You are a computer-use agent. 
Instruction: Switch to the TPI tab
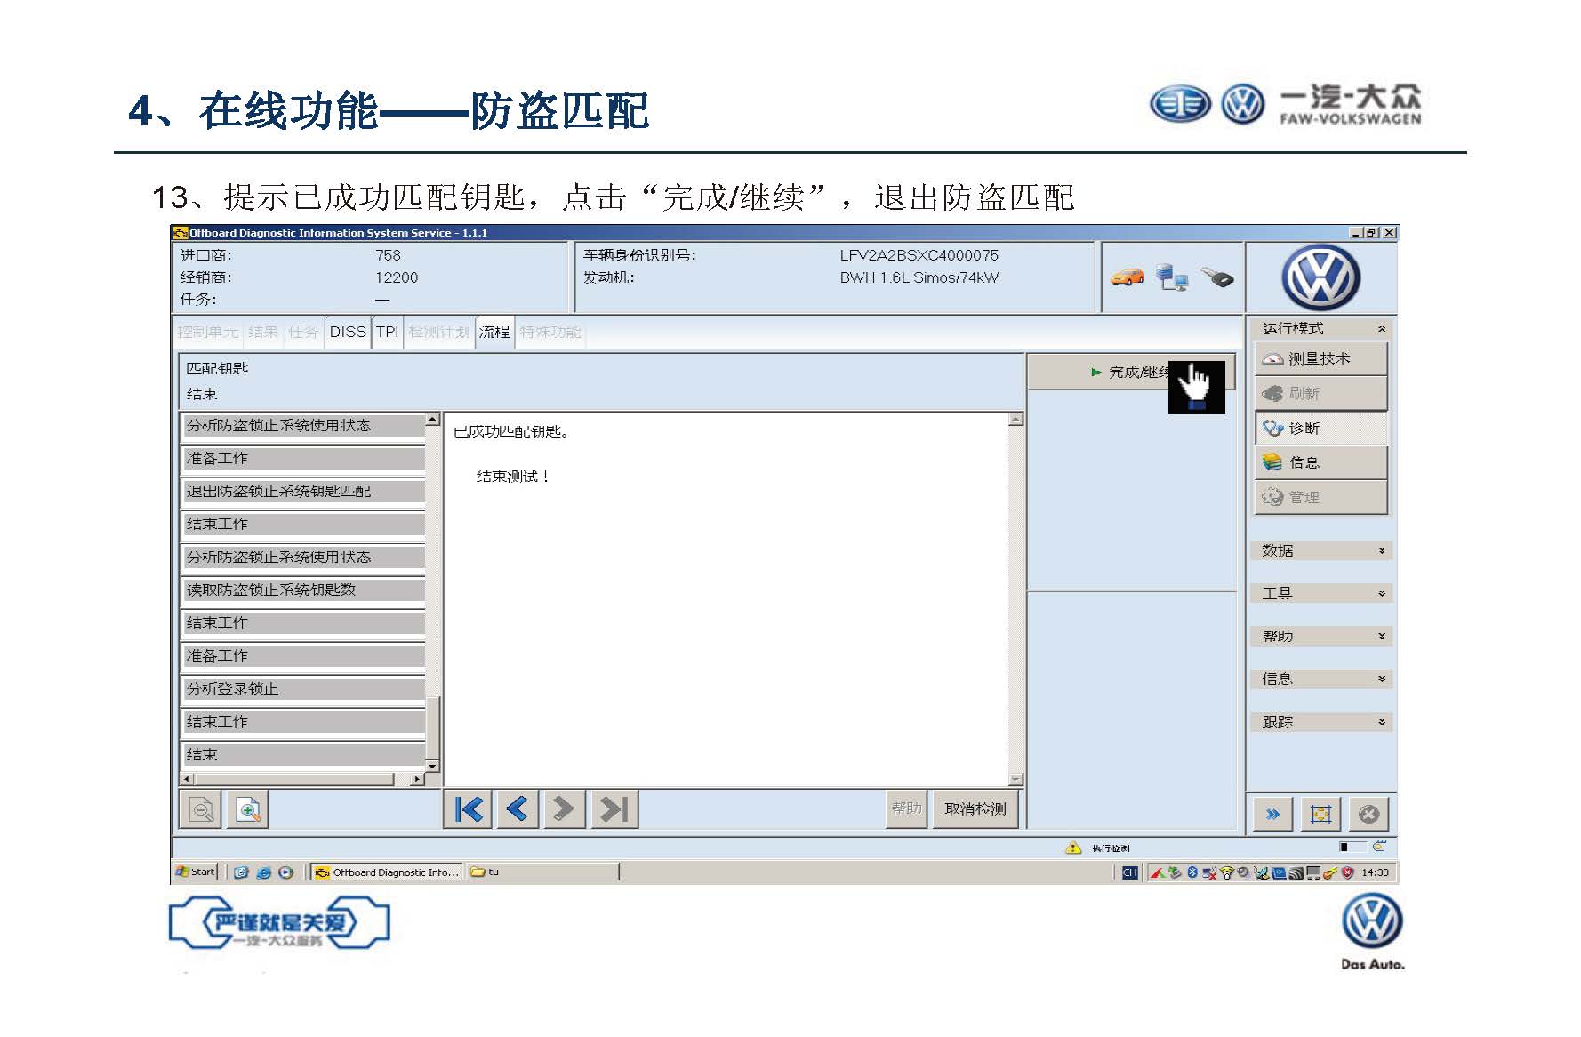pos(387,332)
